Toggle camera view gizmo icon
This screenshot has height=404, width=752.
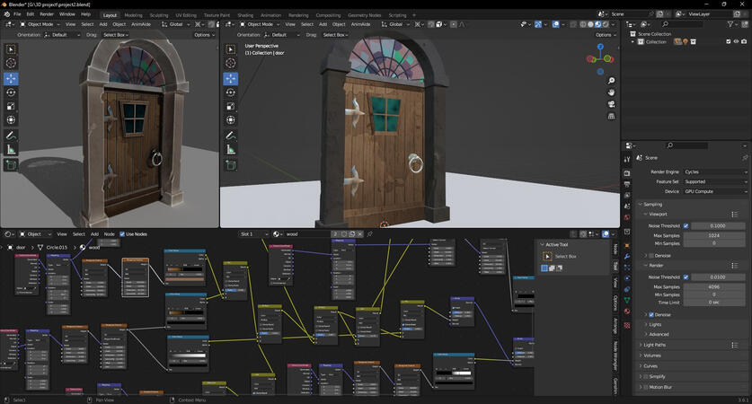point(611,103)
